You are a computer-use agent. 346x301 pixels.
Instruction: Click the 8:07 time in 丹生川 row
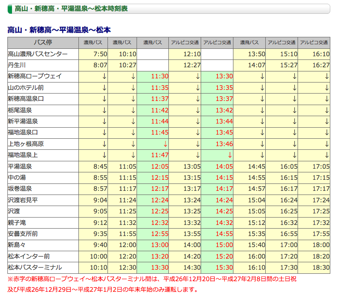coord(100,65)
